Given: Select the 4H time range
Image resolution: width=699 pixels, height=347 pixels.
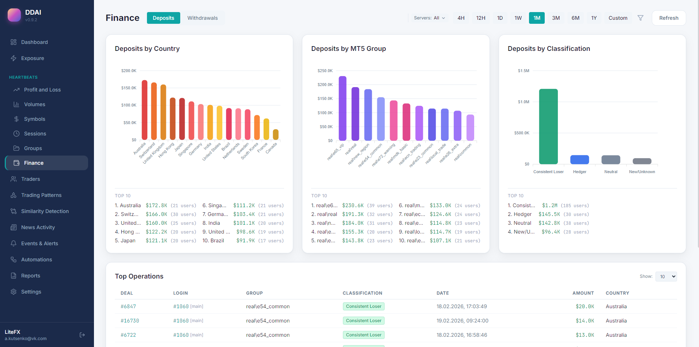Looking at the screenshot, I should (461, 18).
